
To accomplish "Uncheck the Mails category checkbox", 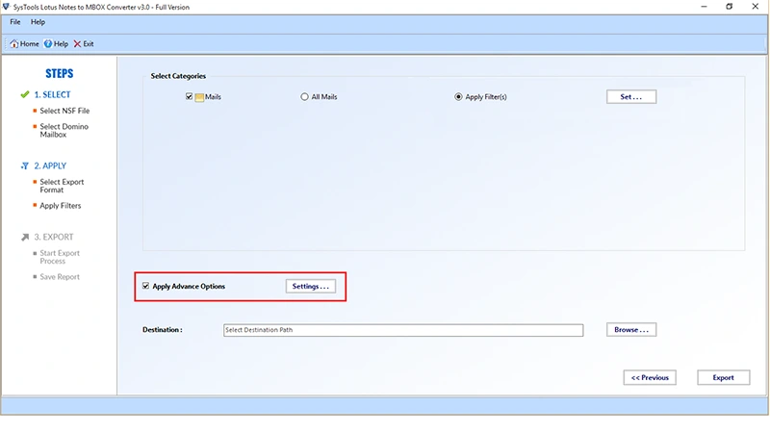I will pyautogui.click(x=189, y=96).
